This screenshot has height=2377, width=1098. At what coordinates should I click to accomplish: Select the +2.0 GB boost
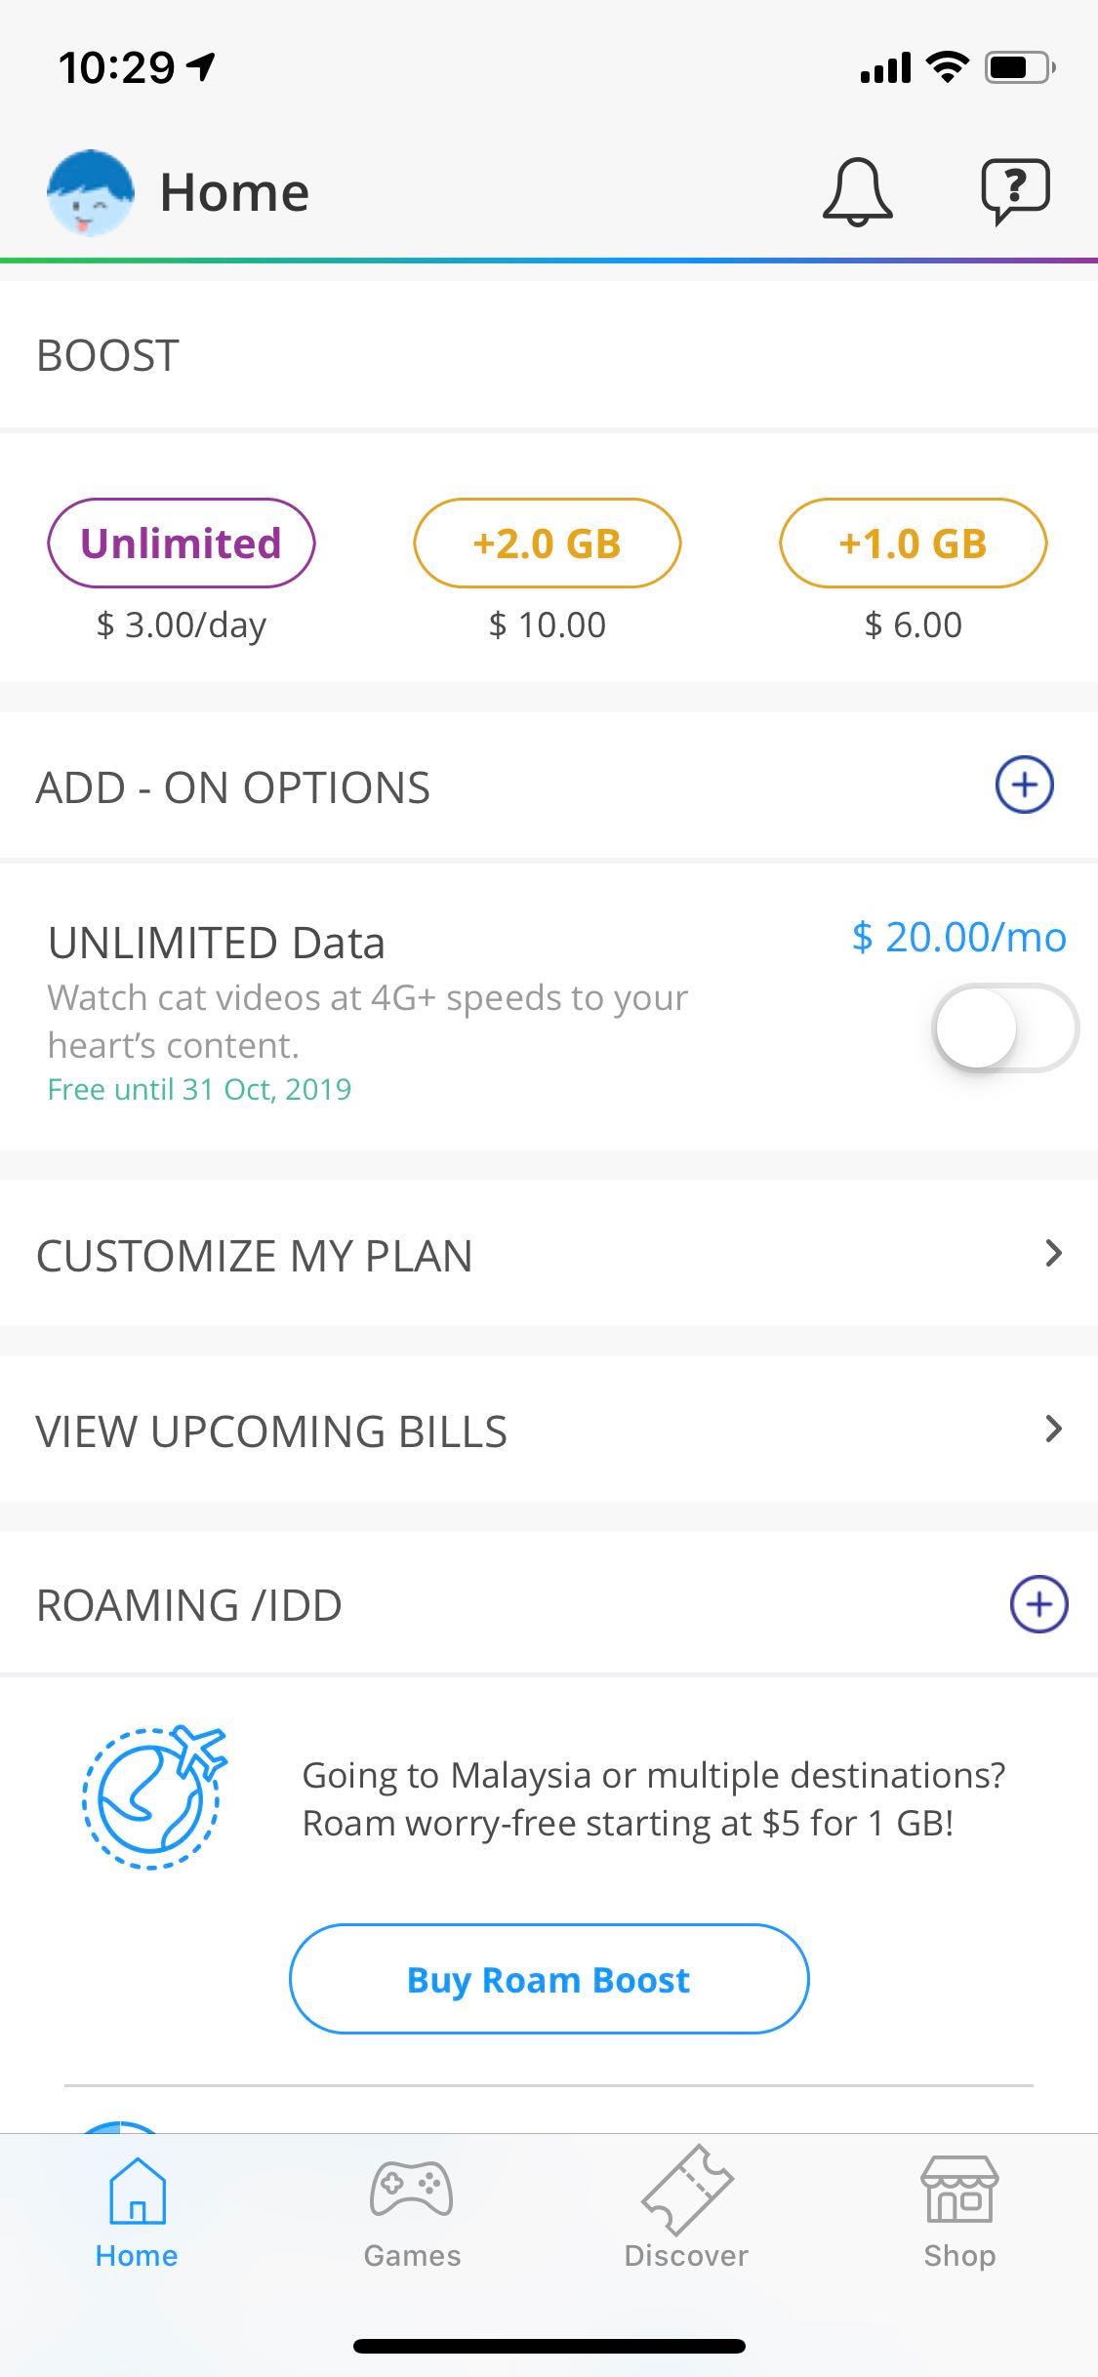coord(548,544)
